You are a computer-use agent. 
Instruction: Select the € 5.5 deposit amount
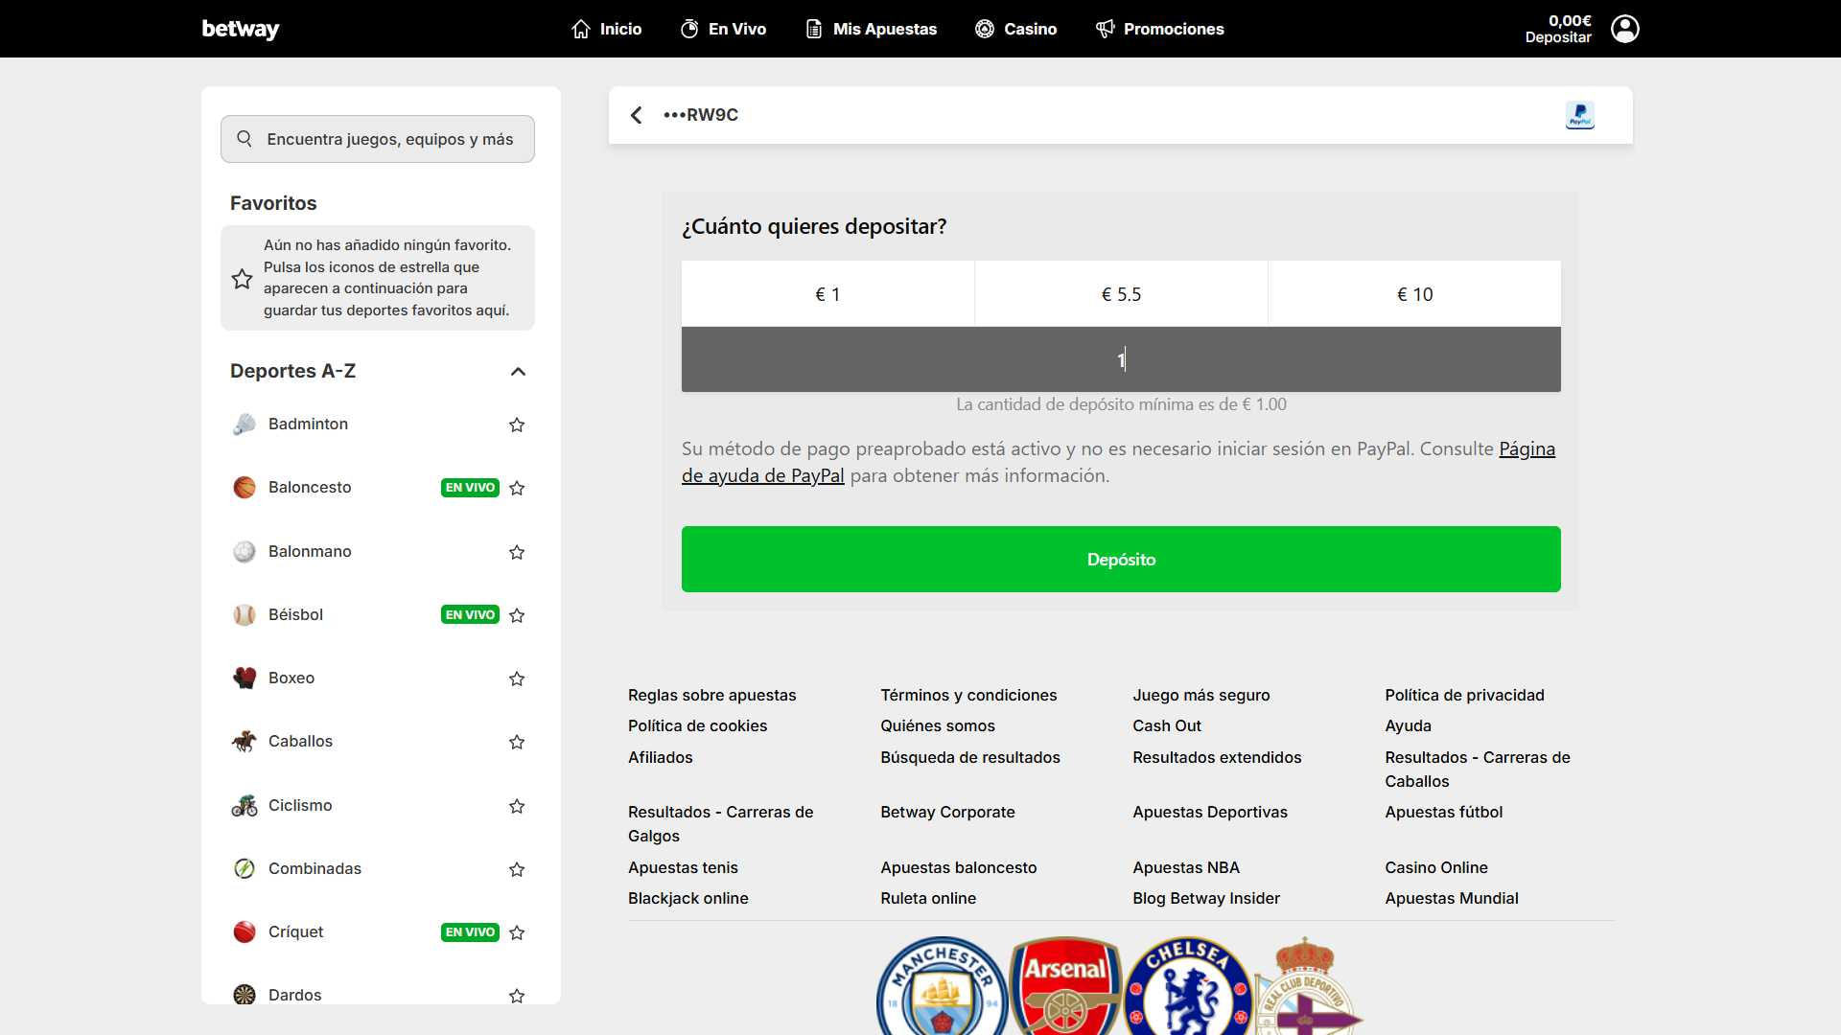point(1121,294)
